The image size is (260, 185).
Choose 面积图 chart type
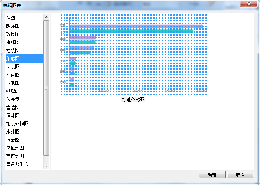coord(13,67)
